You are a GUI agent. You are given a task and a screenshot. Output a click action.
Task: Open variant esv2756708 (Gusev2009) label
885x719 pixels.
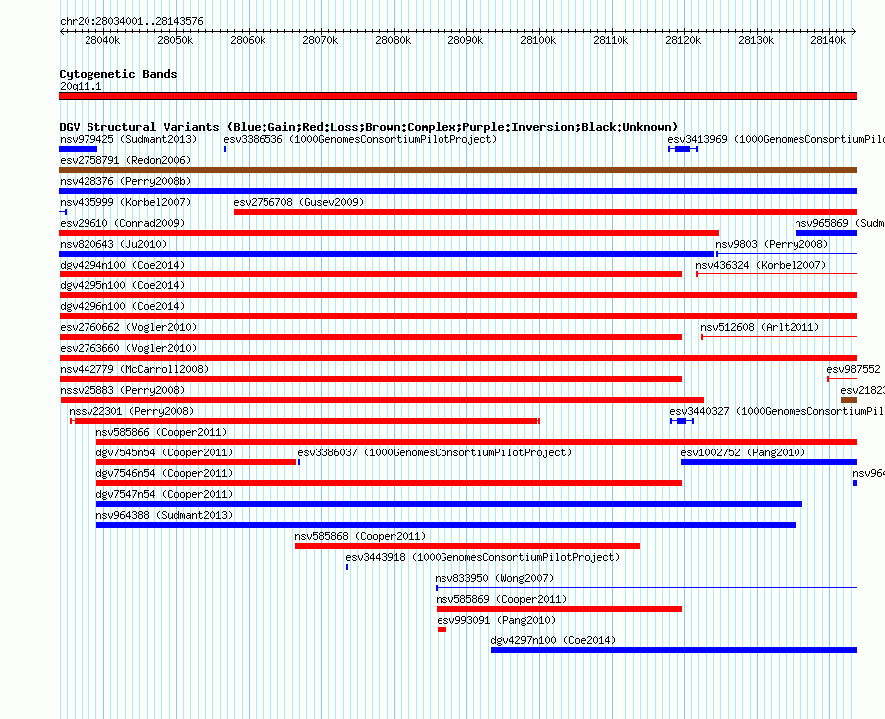point(298,202)
